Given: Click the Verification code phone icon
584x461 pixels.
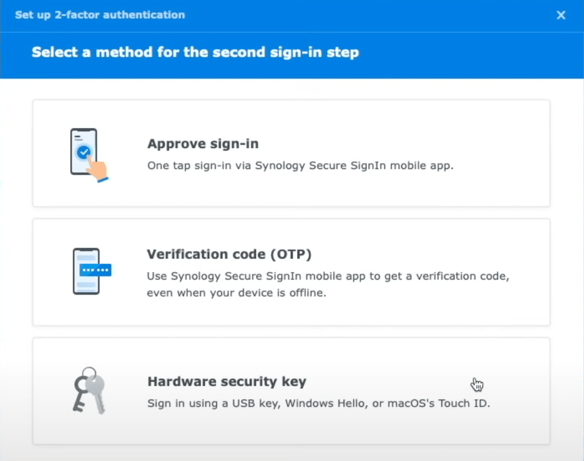Looking at the screenshot, I should pyautogui.click(x=87, y=270).
